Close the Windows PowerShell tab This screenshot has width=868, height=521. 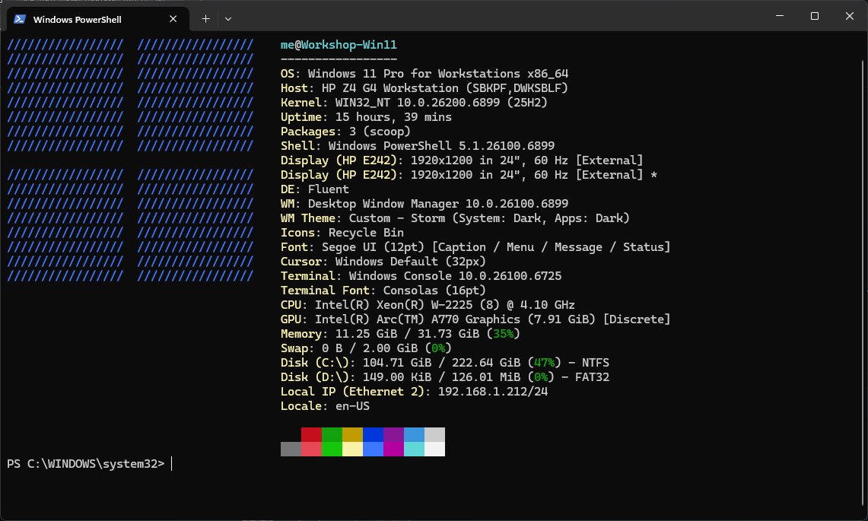point(173,19)
